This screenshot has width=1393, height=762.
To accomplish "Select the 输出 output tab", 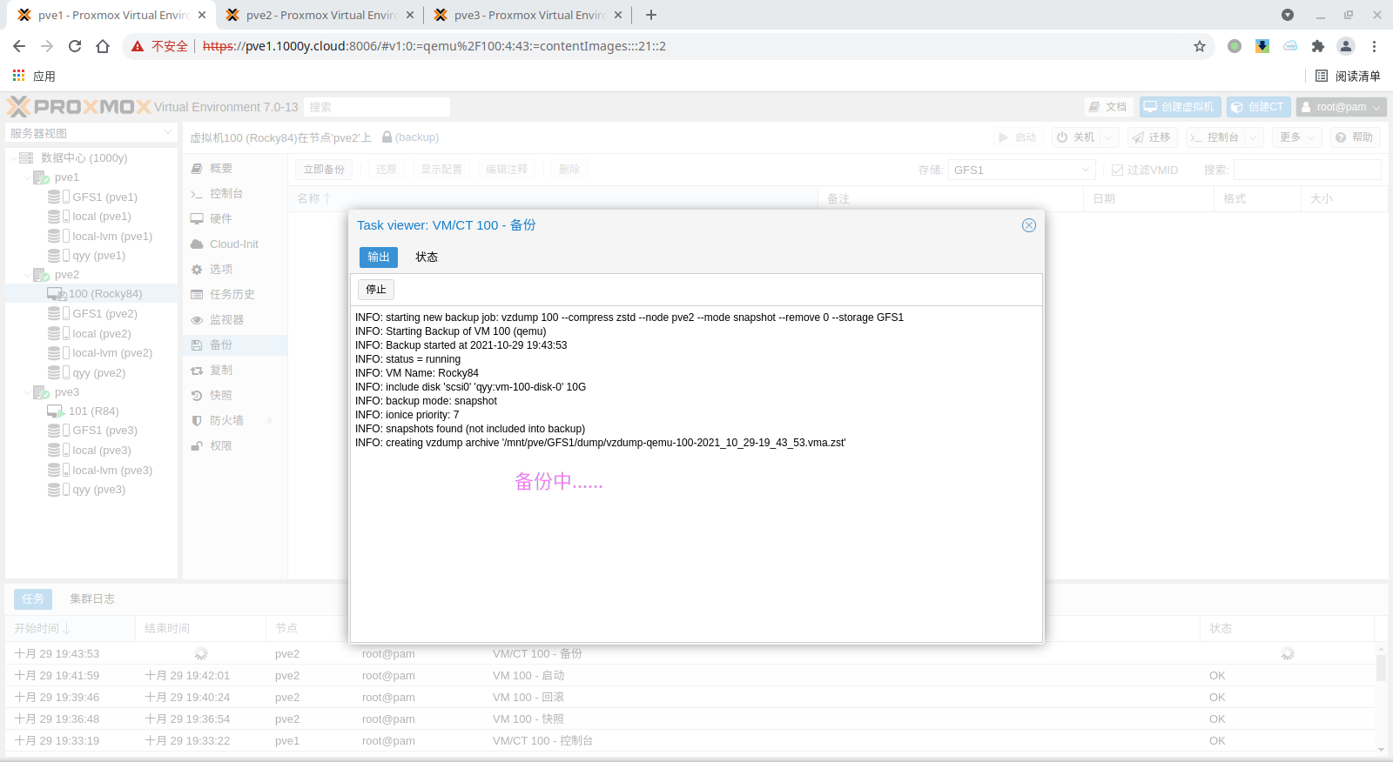I will coord(379,257).
